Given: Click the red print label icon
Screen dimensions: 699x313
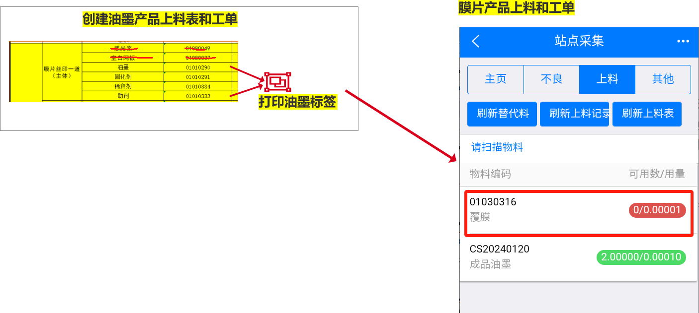Looking at the screenshot, I should (277, 82).
